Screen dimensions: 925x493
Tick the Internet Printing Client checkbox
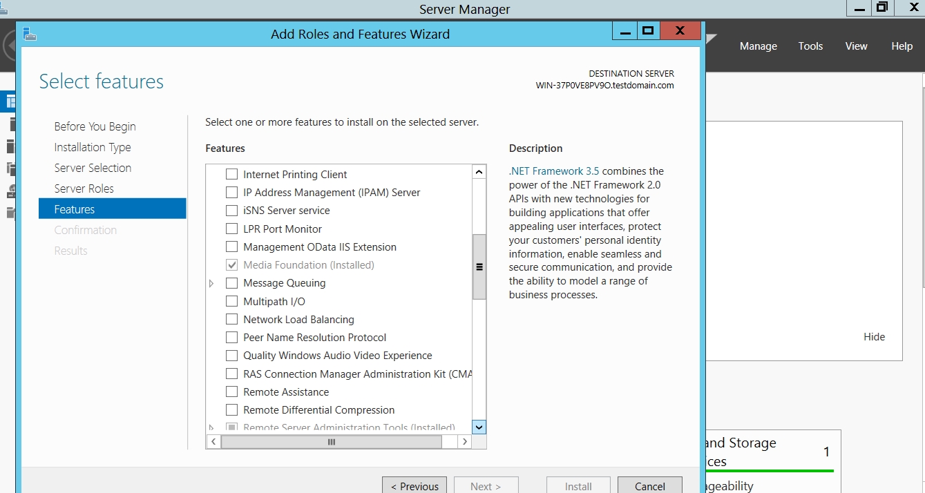click(232, 175)
